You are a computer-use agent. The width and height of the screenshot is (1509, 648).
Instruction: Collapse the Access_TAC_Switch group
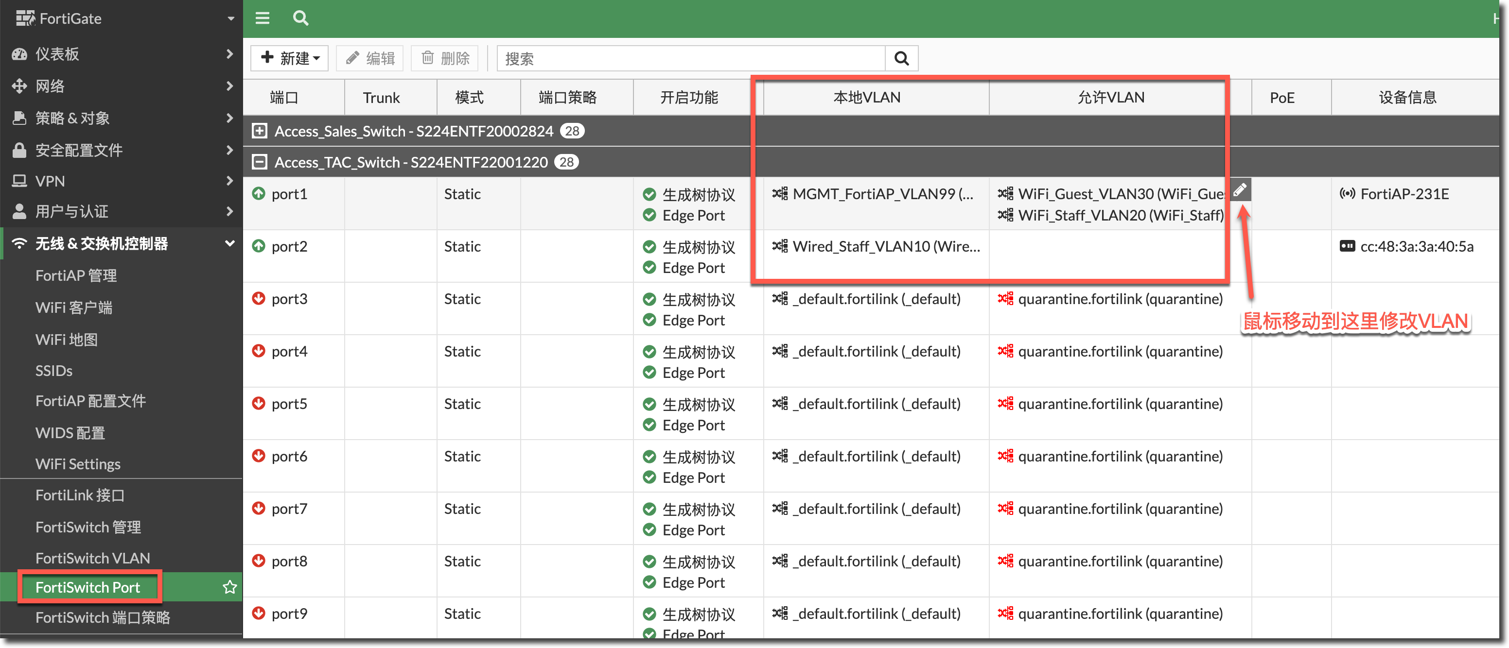click(x=260, y=162)
